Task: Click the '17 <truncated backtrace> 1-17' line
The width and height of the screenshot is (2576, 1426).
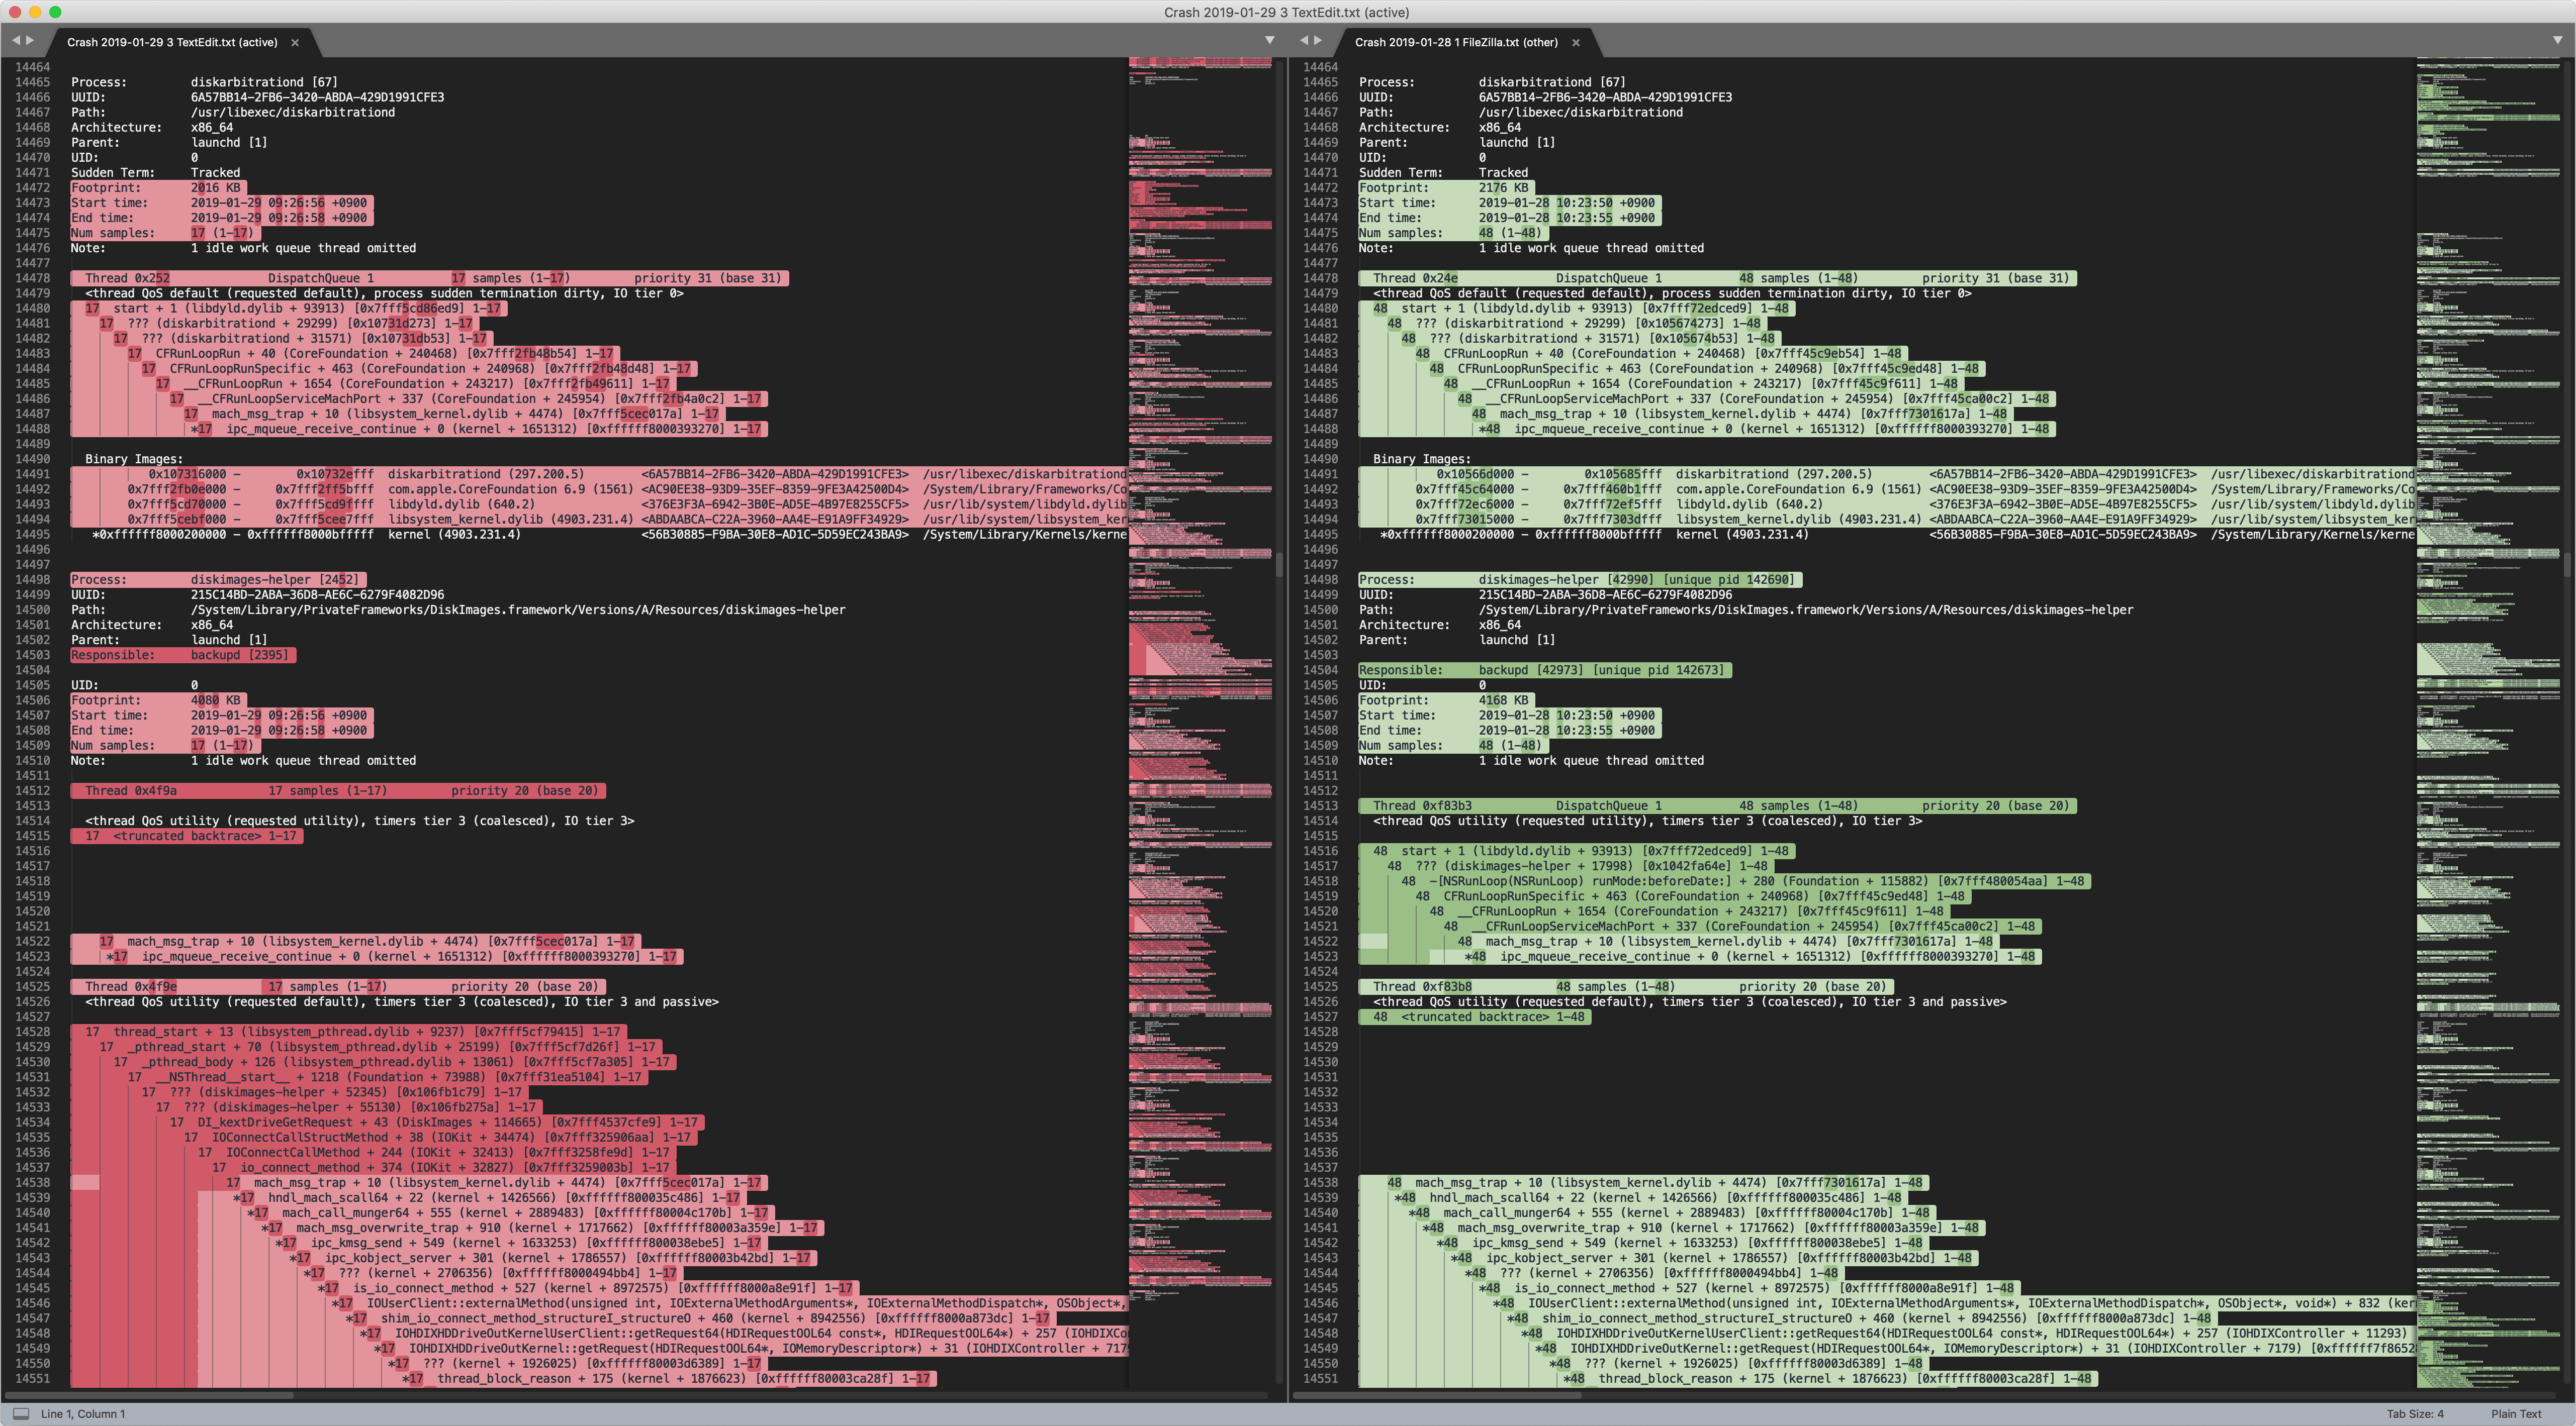Action: pyautogui.click(x=186, y=836)
